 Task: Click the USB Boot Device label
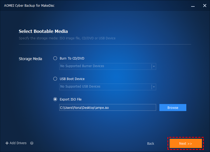point(72,79)
